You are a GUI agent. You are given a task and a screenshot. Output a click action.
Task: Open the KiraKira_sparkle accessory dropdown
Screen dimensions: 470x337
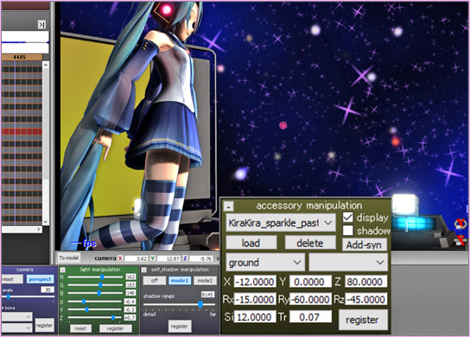(281, 222)
